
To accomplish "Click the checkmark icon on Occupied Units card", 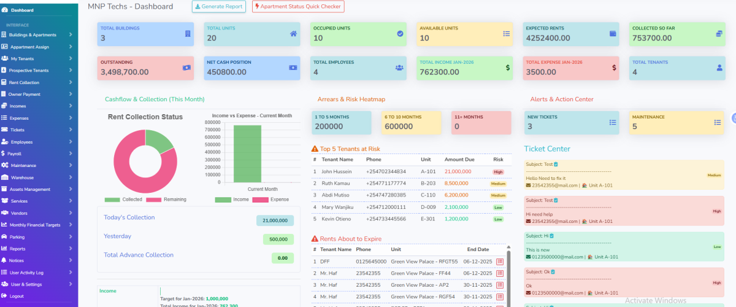I will 400,34.
